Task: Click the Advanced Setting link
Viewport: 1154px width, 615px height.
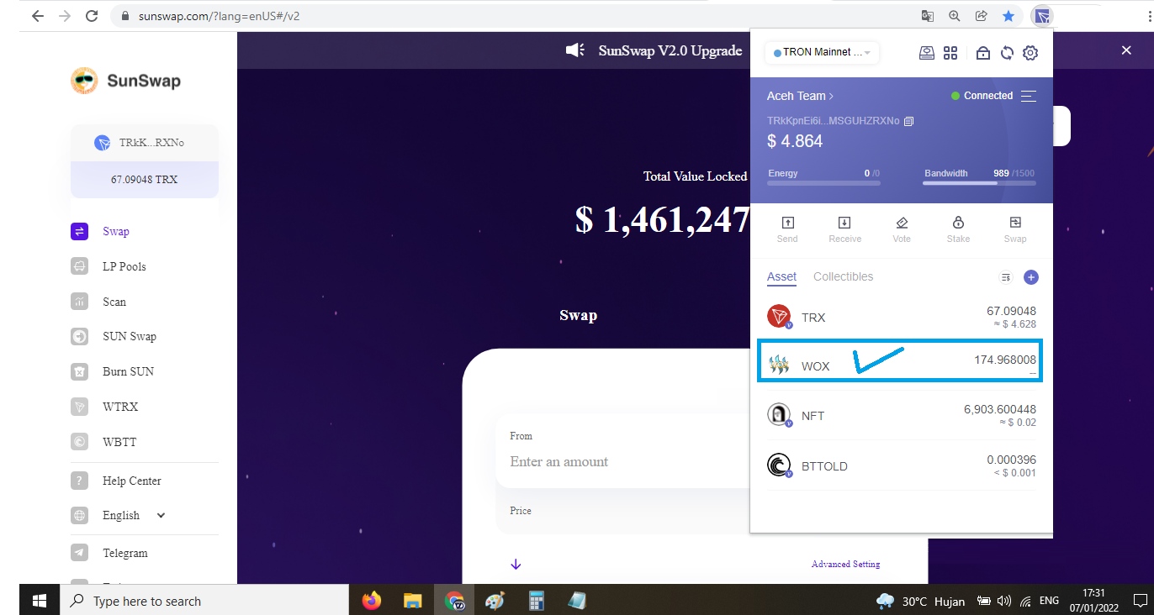Action: click(x=845, y=565)
